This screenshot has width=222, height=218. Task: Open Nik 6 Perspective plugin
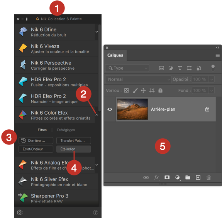[x=56, y=65]
